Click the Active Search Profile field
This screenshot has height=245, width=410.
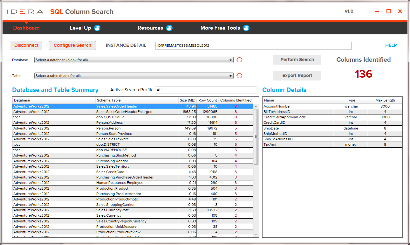tap(206, 90)
